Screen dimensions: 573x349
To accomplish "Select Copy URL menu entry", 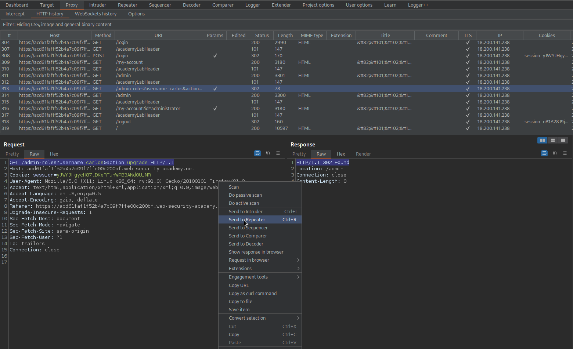I will [260, 286].
